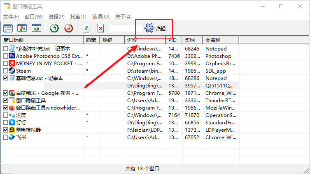
Task: Click the red X delete icon
Action: coord(100,28)
